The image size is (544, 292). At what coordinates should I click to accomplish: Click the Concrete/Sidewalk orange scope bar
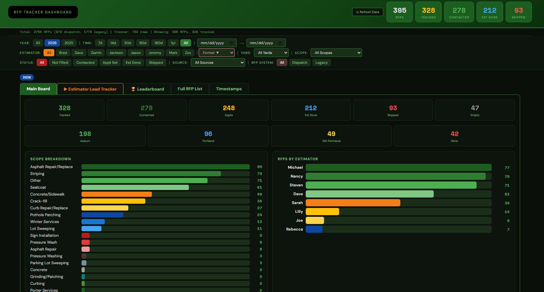(x=117, y=194)
